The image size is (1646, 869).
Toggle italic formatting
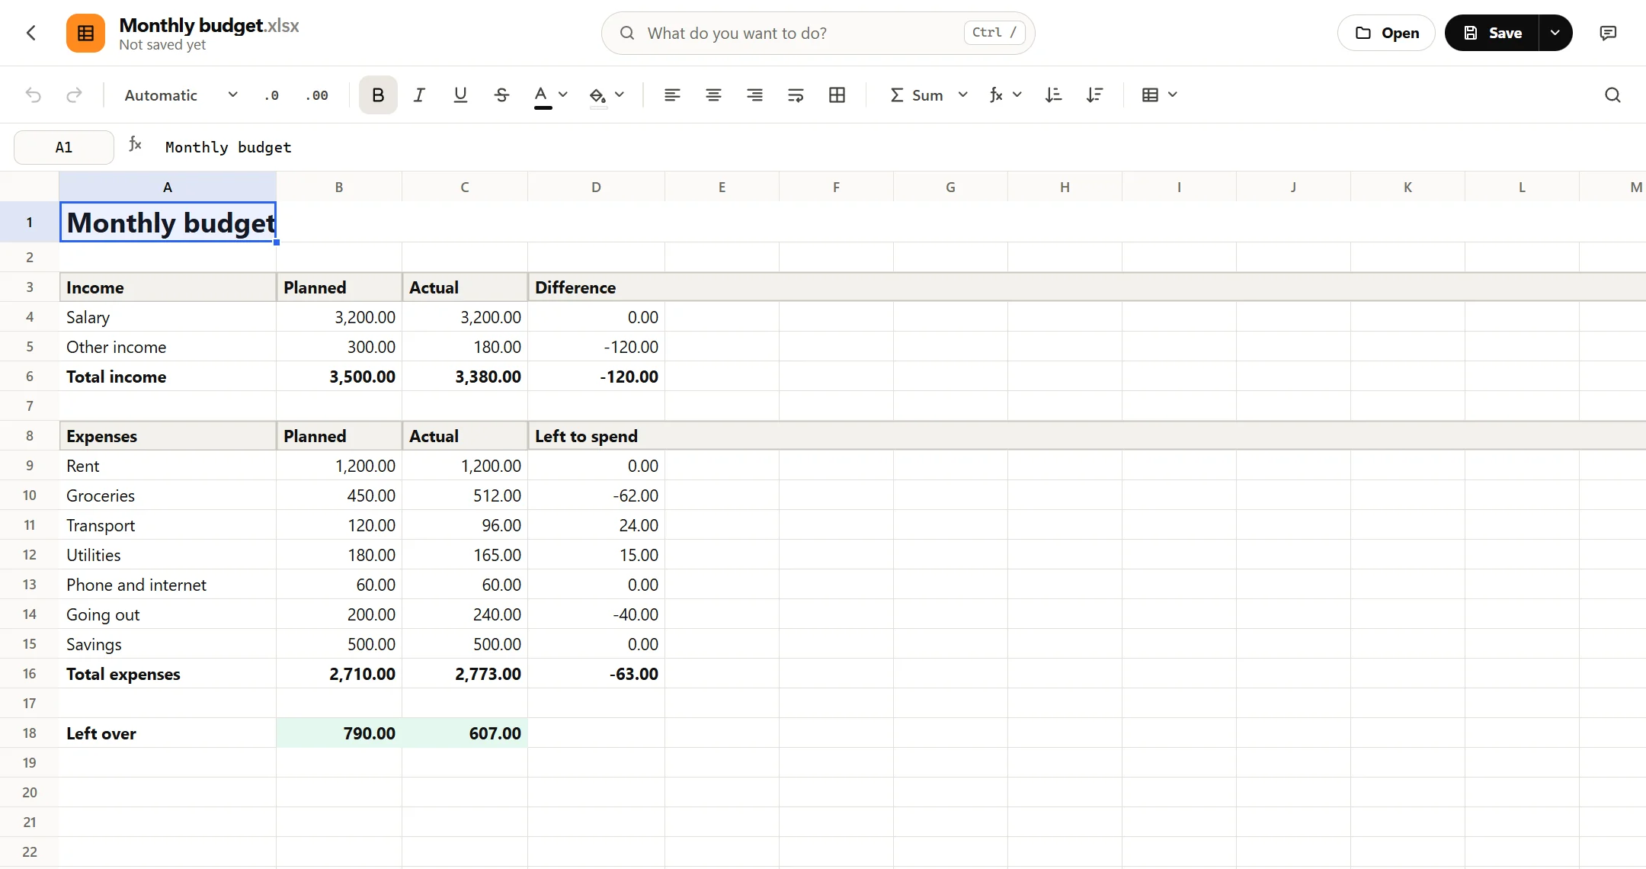[419, 95]
